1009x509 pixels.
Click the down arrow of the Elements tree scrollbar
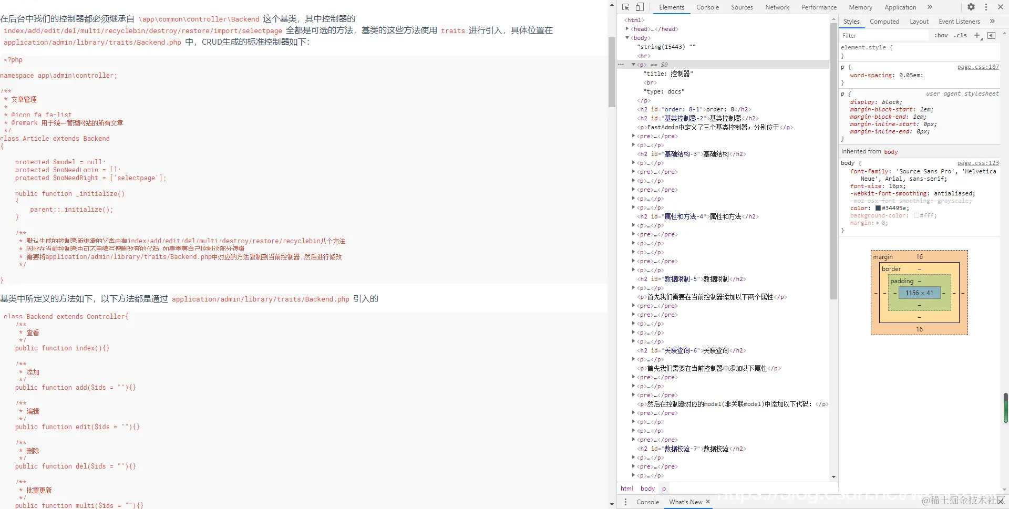click(833, 477)
